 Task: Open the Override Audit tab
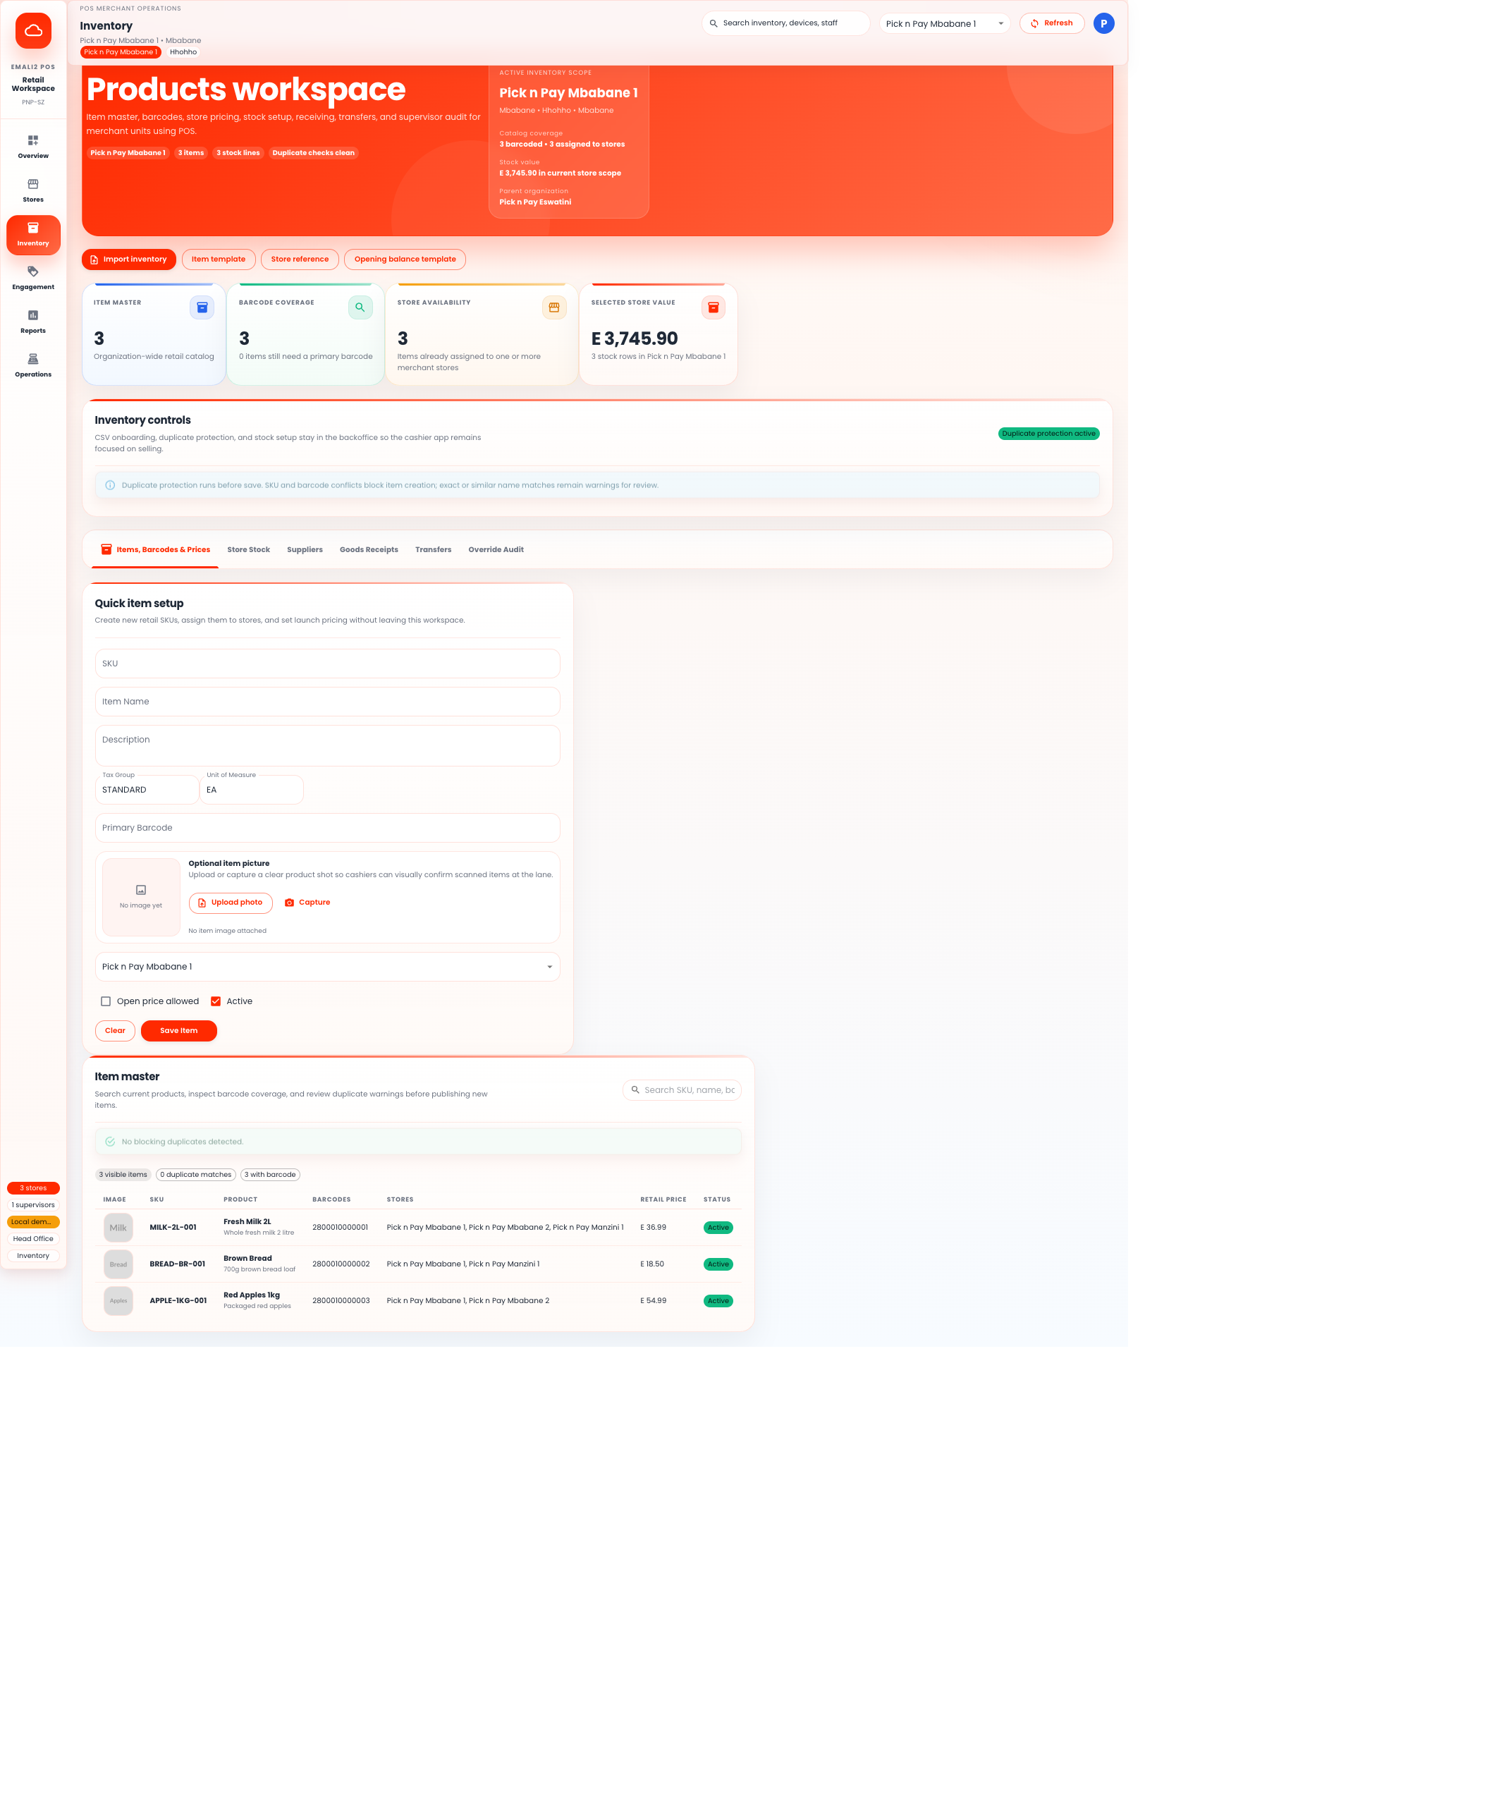(496, 550)
